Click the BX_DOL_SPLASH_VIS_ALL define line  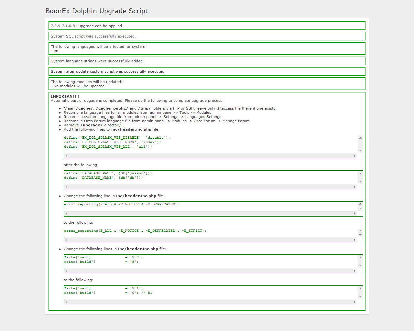(108, 147)
